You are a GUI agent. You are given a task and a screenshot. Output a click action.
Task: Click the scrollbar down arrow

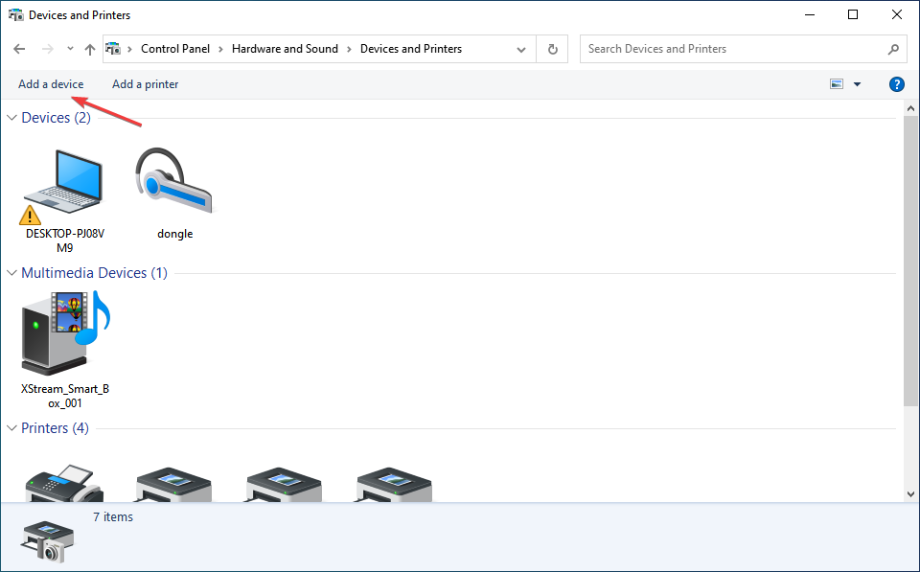910,494
